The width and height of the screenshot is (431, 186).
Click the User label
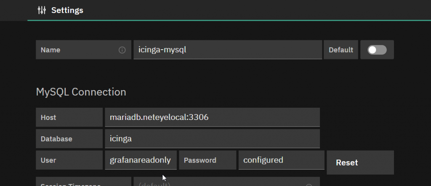pyautogui.click(x=48, y=160)
